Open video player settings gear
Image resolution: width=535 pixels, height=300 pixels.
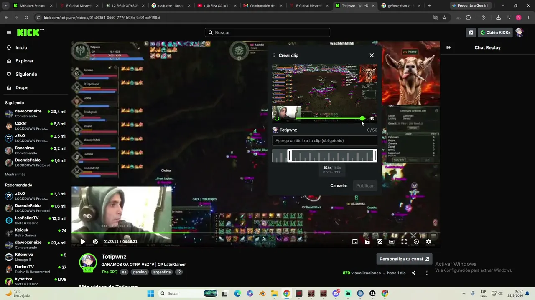pos(428,242)
